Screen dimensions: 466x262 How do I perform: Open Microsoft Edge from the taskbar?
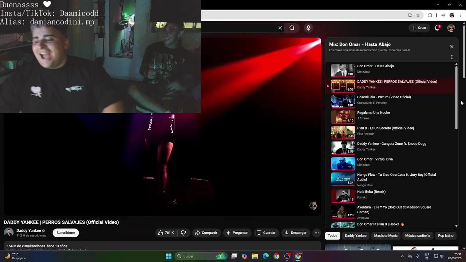coord(266,256)
